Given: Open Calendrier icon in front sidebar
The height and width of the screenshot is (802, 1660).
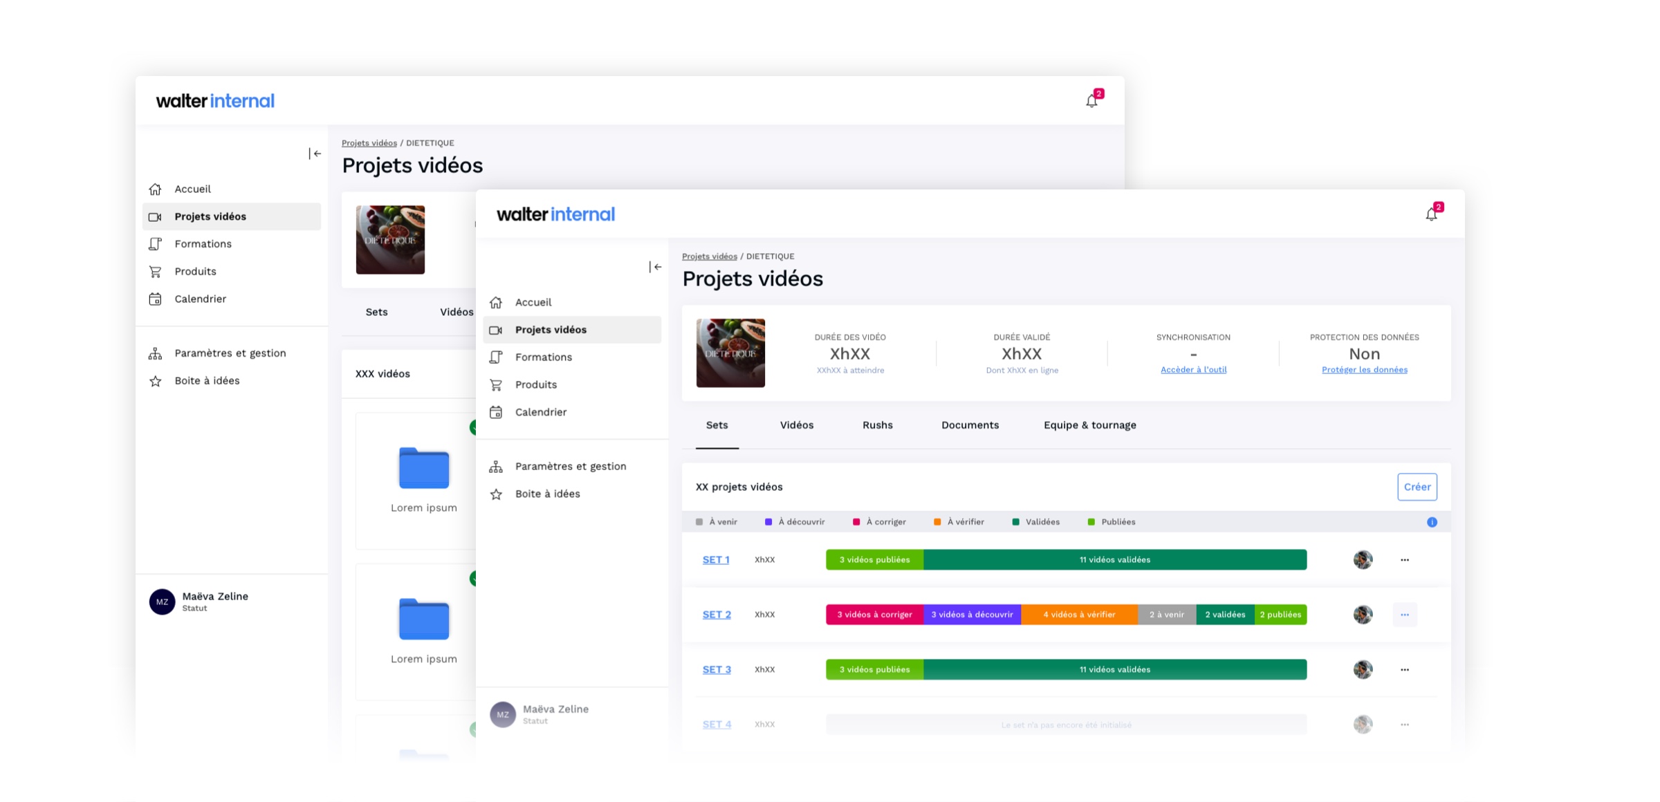Looking at the screenshot, I should [x=496, y=412].
